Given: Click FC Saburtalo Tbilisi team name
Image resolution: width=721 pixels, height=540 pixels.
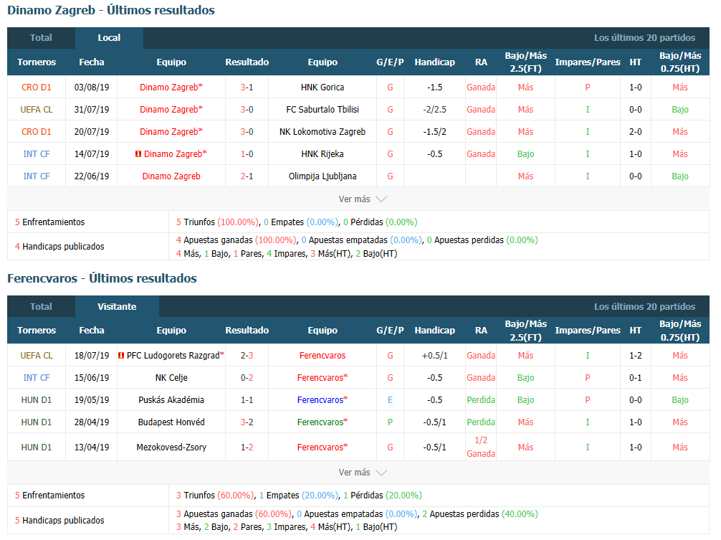Looking at the screenshot, I should click(323, 110).
